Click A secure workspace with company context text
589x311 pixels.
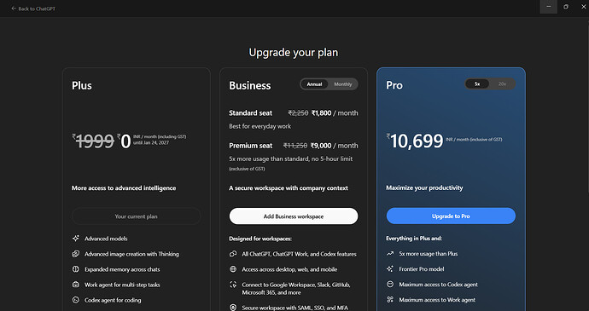point(289,188)
